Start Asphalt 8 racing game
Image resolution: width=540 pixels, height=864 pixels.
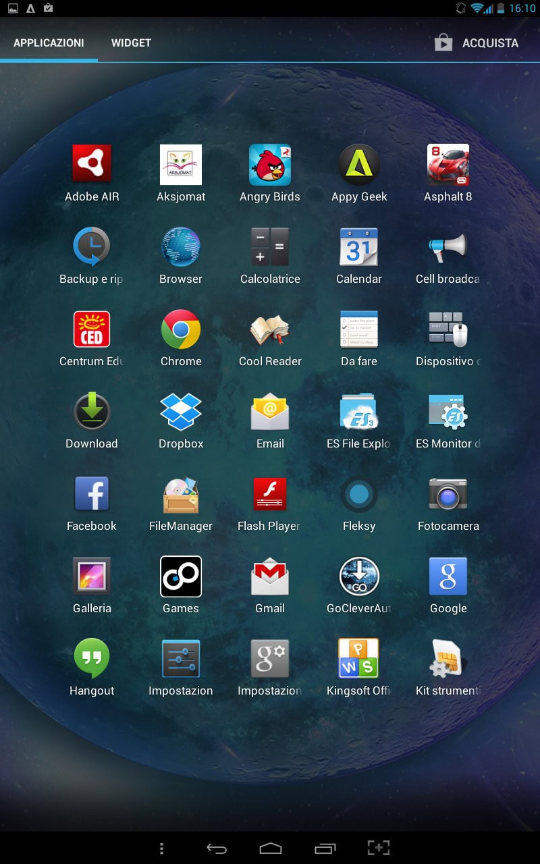[448, 174]
